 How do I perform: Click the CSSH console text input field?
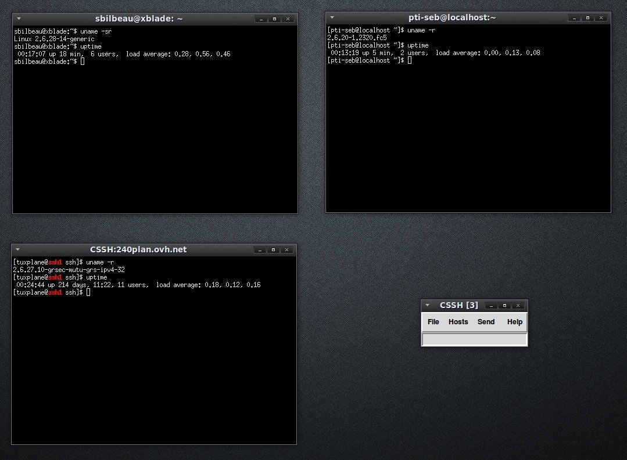[x=474, y=339]
